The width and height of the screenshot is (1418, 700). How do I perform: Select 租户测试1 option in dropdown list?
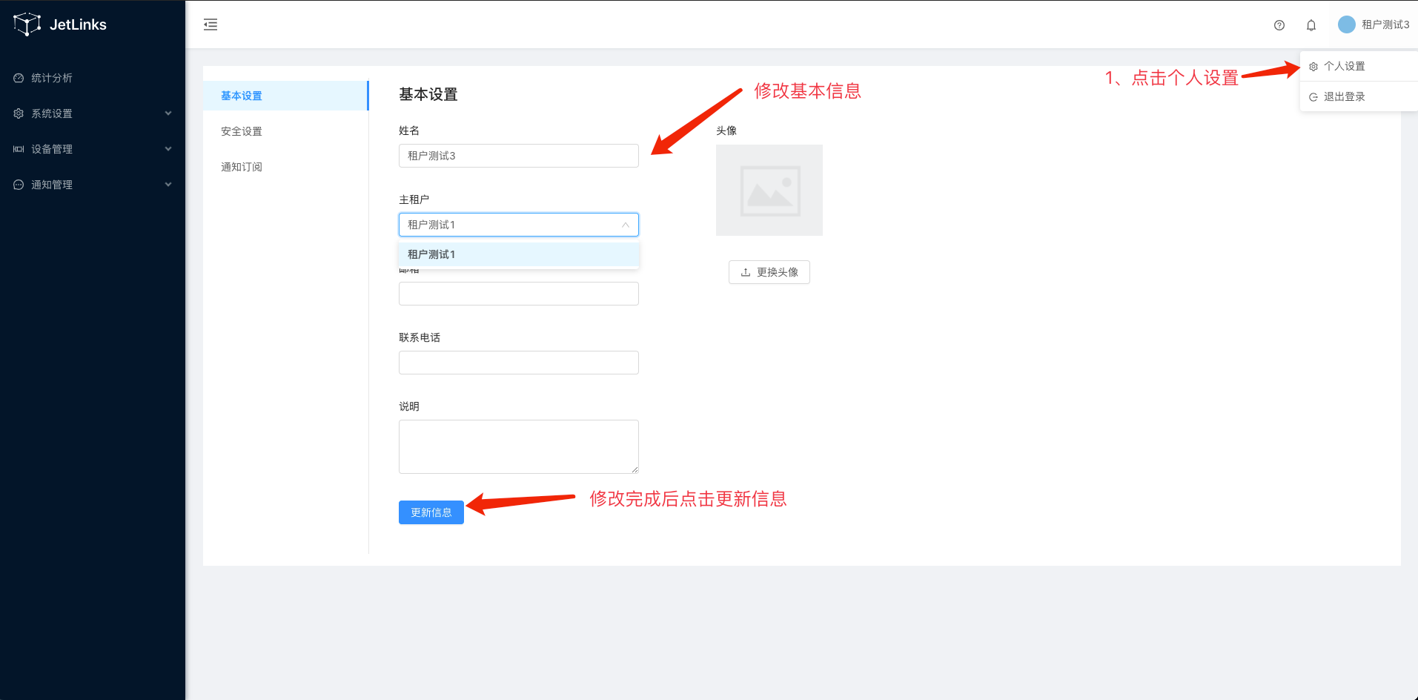coord(519,254)
